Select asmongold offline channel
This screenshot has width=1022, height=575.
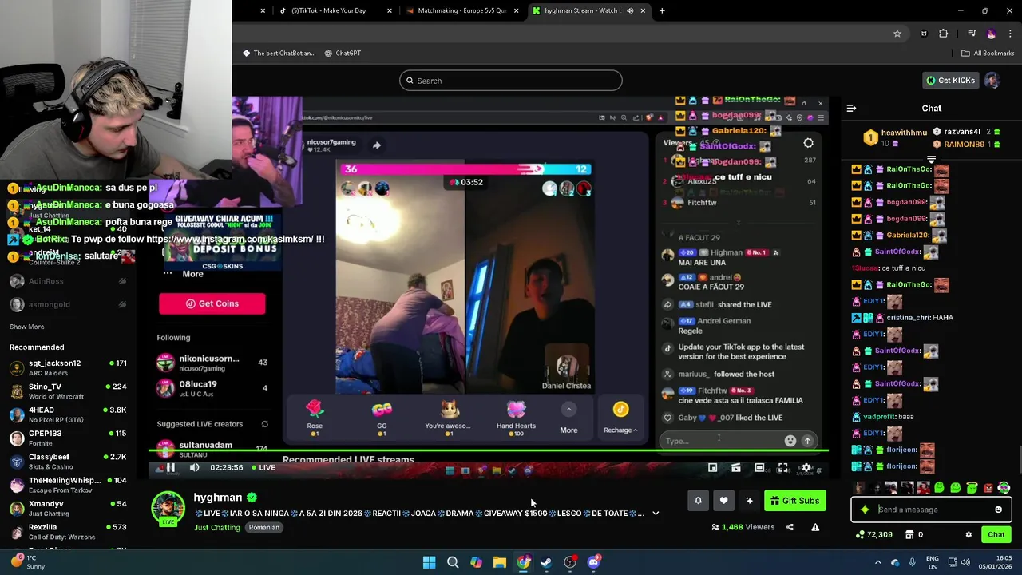coord(68,304)
